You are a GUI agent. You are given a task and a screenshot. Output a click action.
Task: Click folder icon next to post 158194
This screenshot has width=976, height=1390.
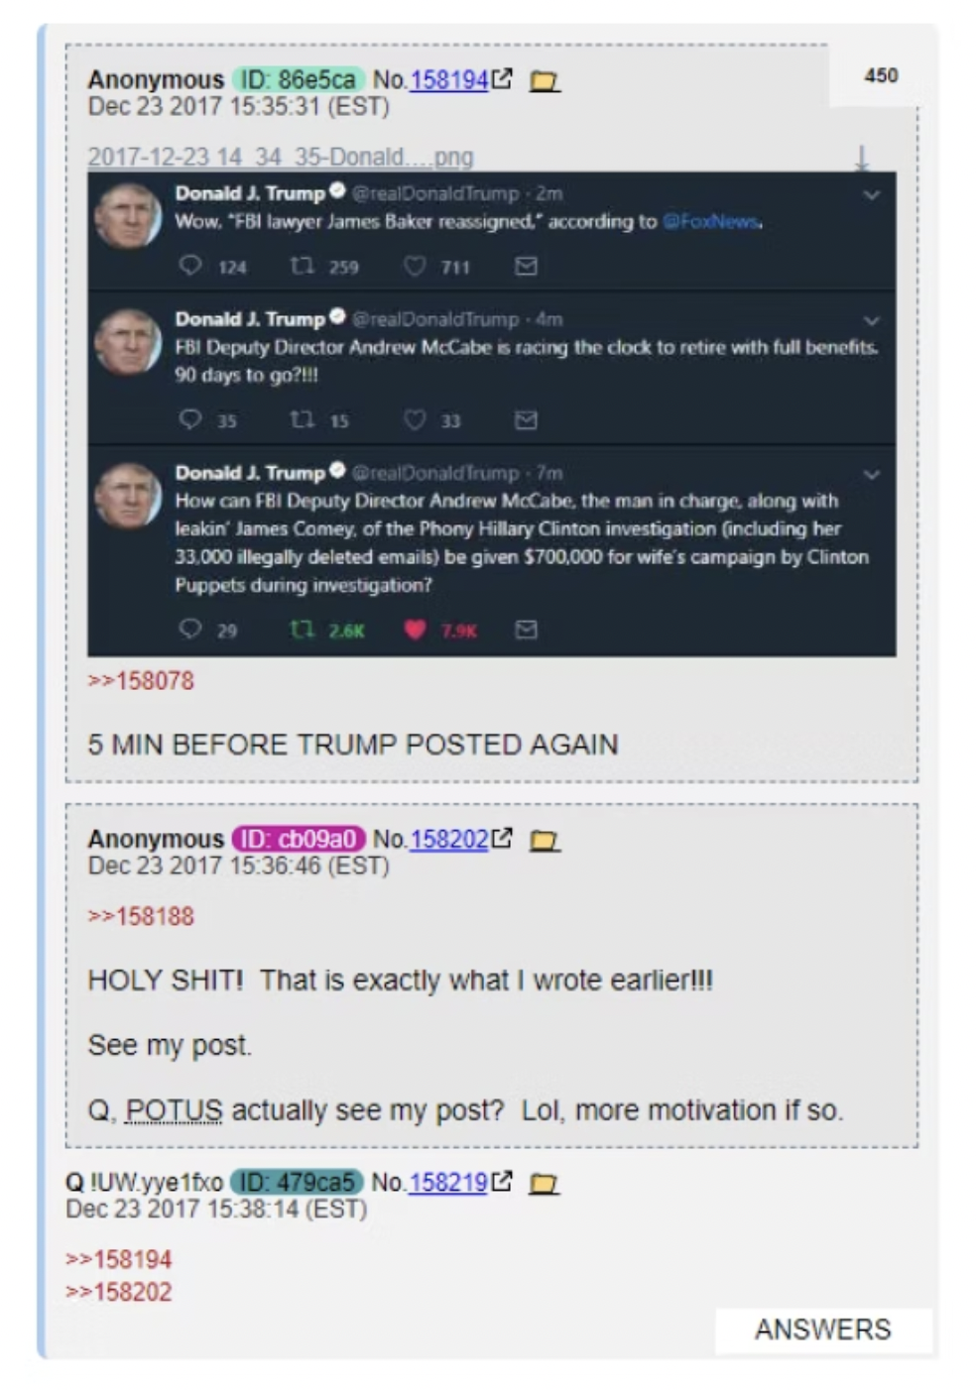(544, 80)
